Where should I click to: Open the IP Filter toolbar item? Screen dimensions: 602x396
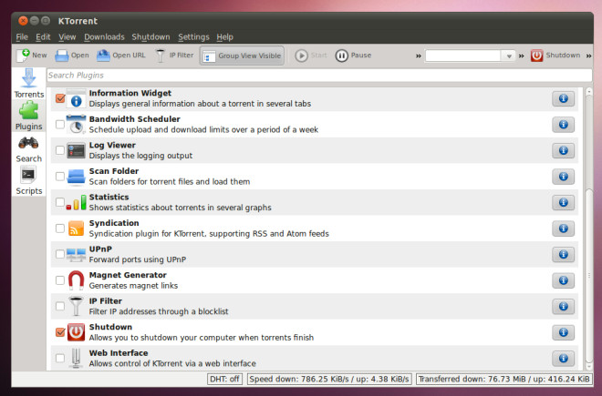click(175, 56)
